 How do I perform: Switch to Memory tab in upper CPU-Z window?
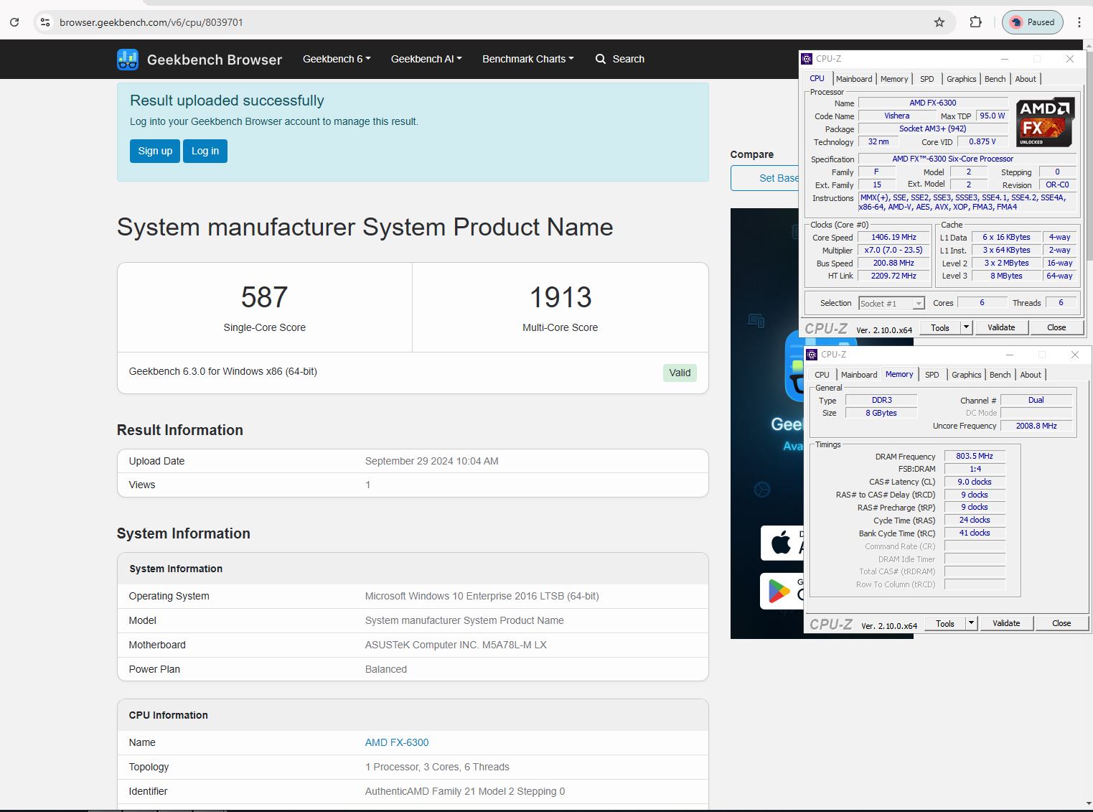894,79
